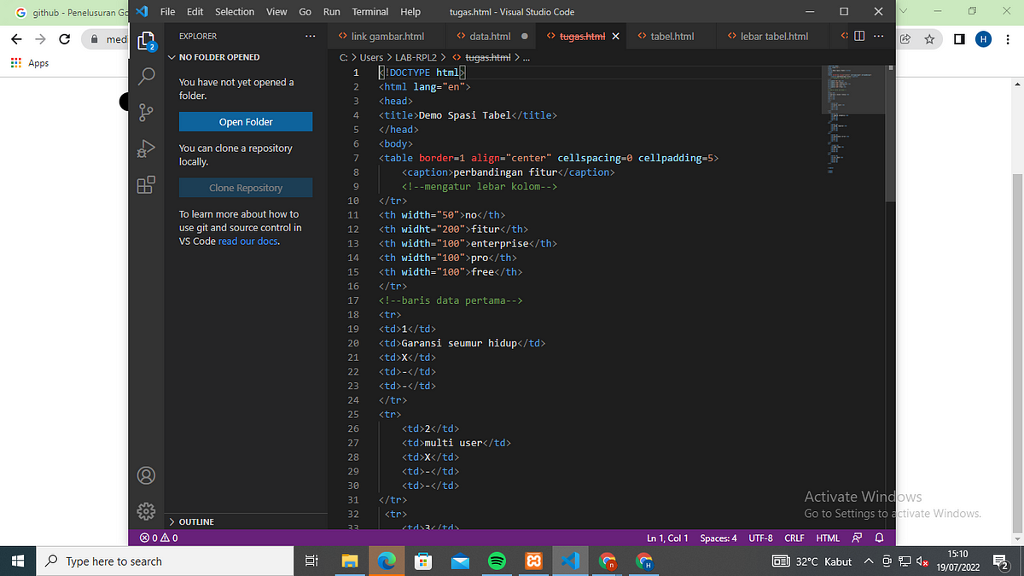Click the VS Code logo menu icon
The width and height of the screenshot is (1024, 576).
[143, 12]
